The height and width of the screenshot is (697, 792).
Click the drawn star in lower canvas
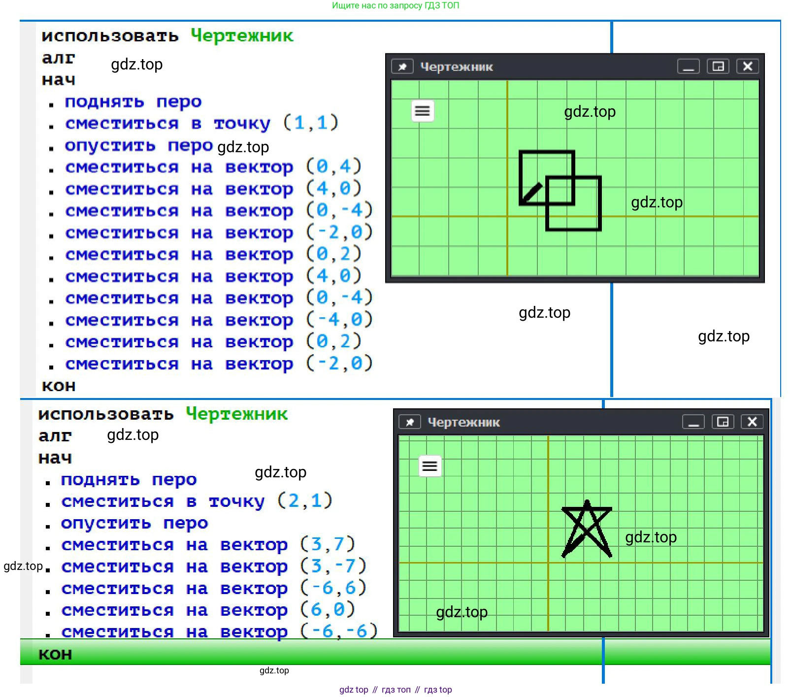(587, 529)
